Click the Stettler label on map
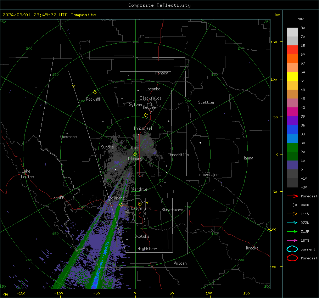Image resolution: width=319 pixels, height=298 pixels. point(207,102)
